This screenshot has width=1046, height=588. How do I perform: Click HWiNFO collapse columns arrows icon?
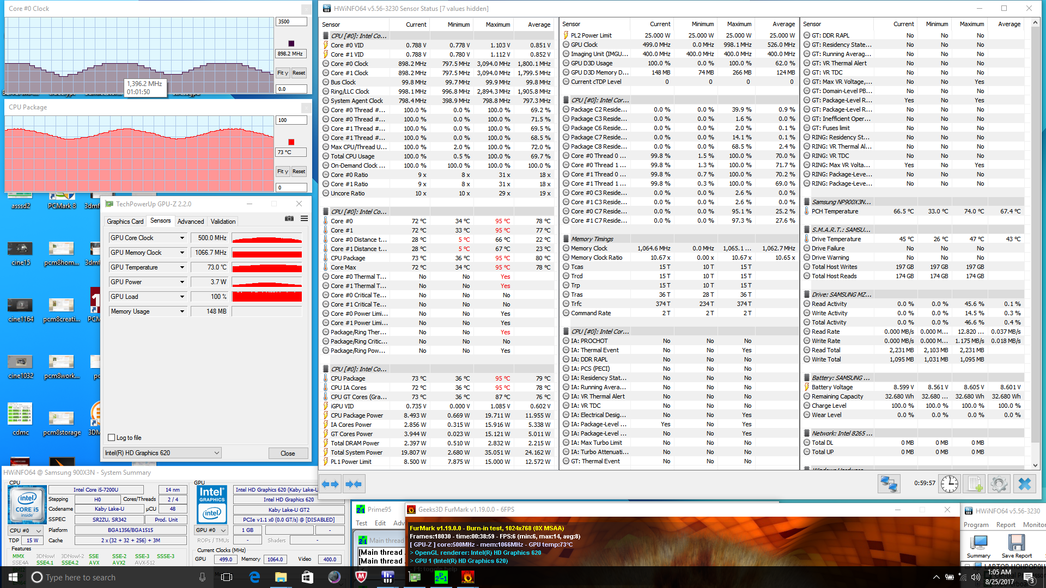pos(354,483)
